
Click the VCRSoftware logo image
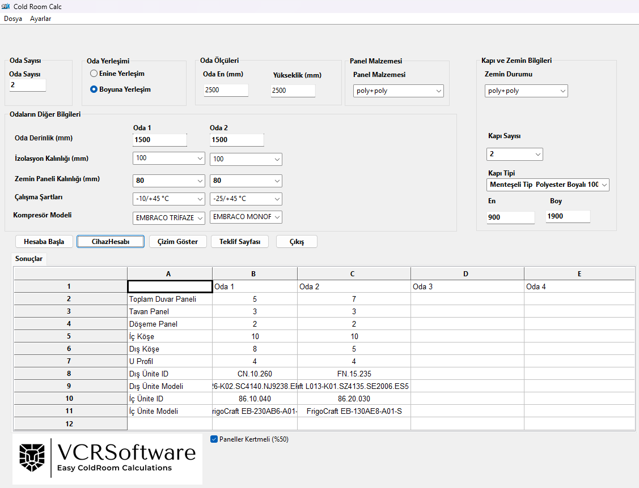pos(107,459)
